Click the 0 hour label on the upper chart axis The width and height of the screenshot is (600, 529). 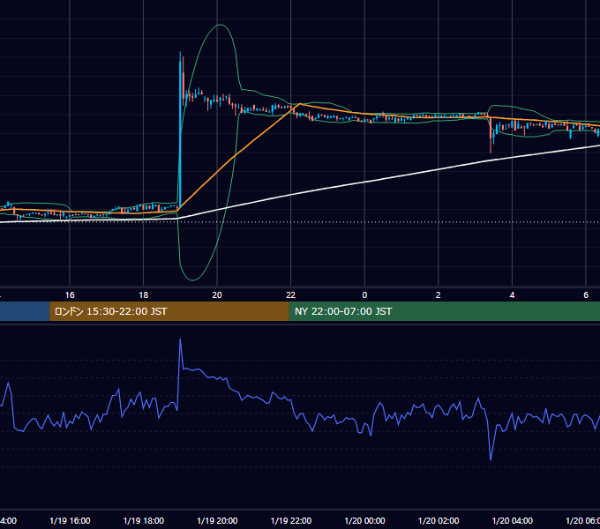364,295
